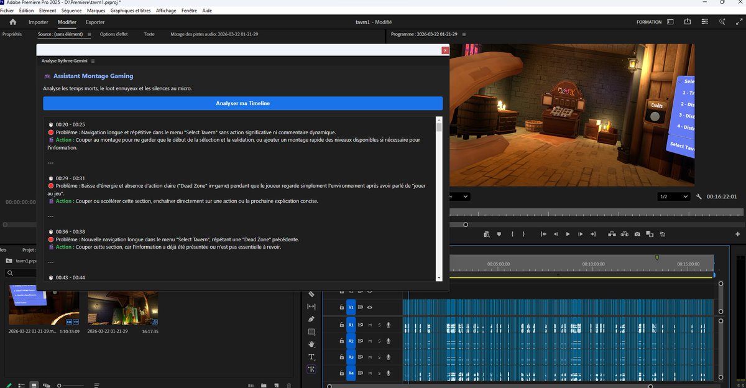The image size is (746, 388).
Task: Go to In point
Action: click(x=543, y=234)
